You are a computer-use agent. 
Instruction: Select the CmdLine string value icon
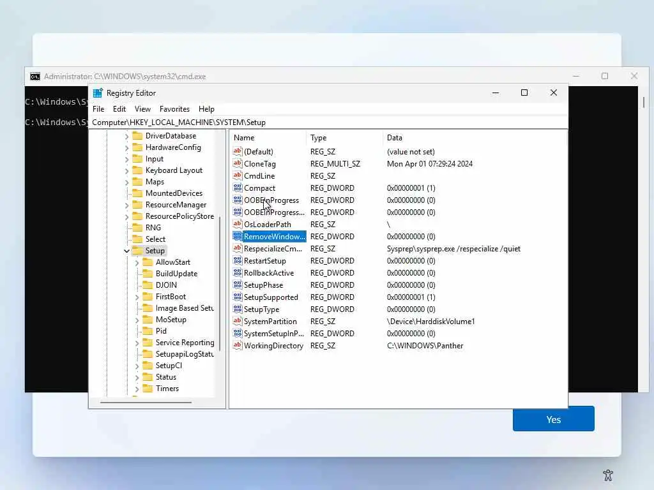(238, 176)
